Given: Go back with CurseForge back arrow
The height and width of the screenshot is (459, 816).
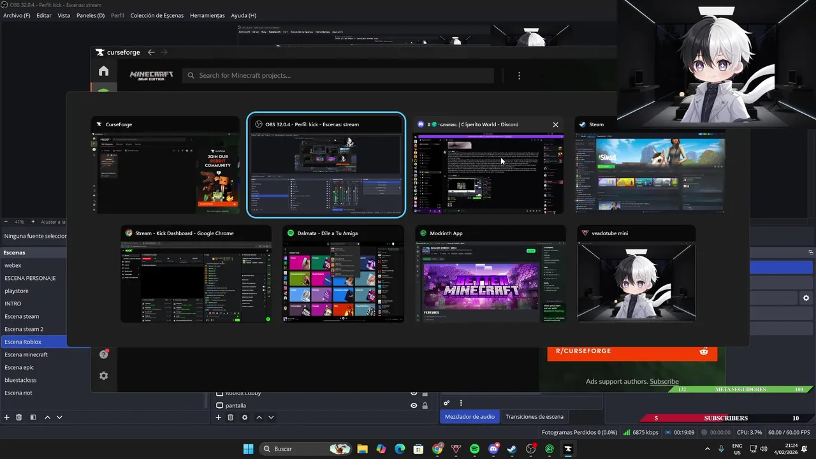Looking at the screenshot, I should (x=151, y=52).
